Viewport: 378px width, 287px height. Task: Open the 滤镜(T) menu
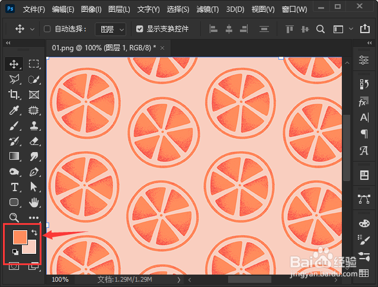pos(207,9)
